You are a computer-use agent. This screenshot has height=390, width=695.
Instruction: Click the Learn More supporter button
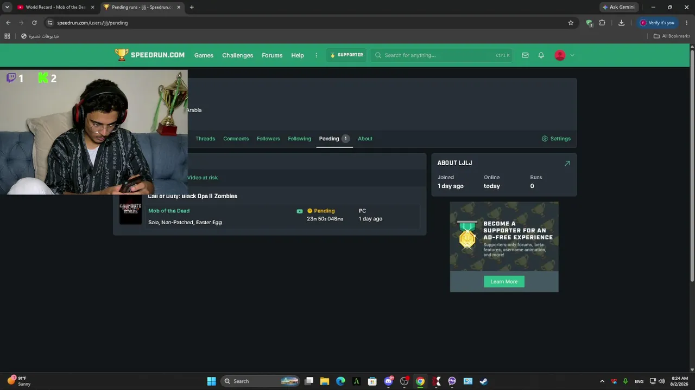tap(504, 282)
